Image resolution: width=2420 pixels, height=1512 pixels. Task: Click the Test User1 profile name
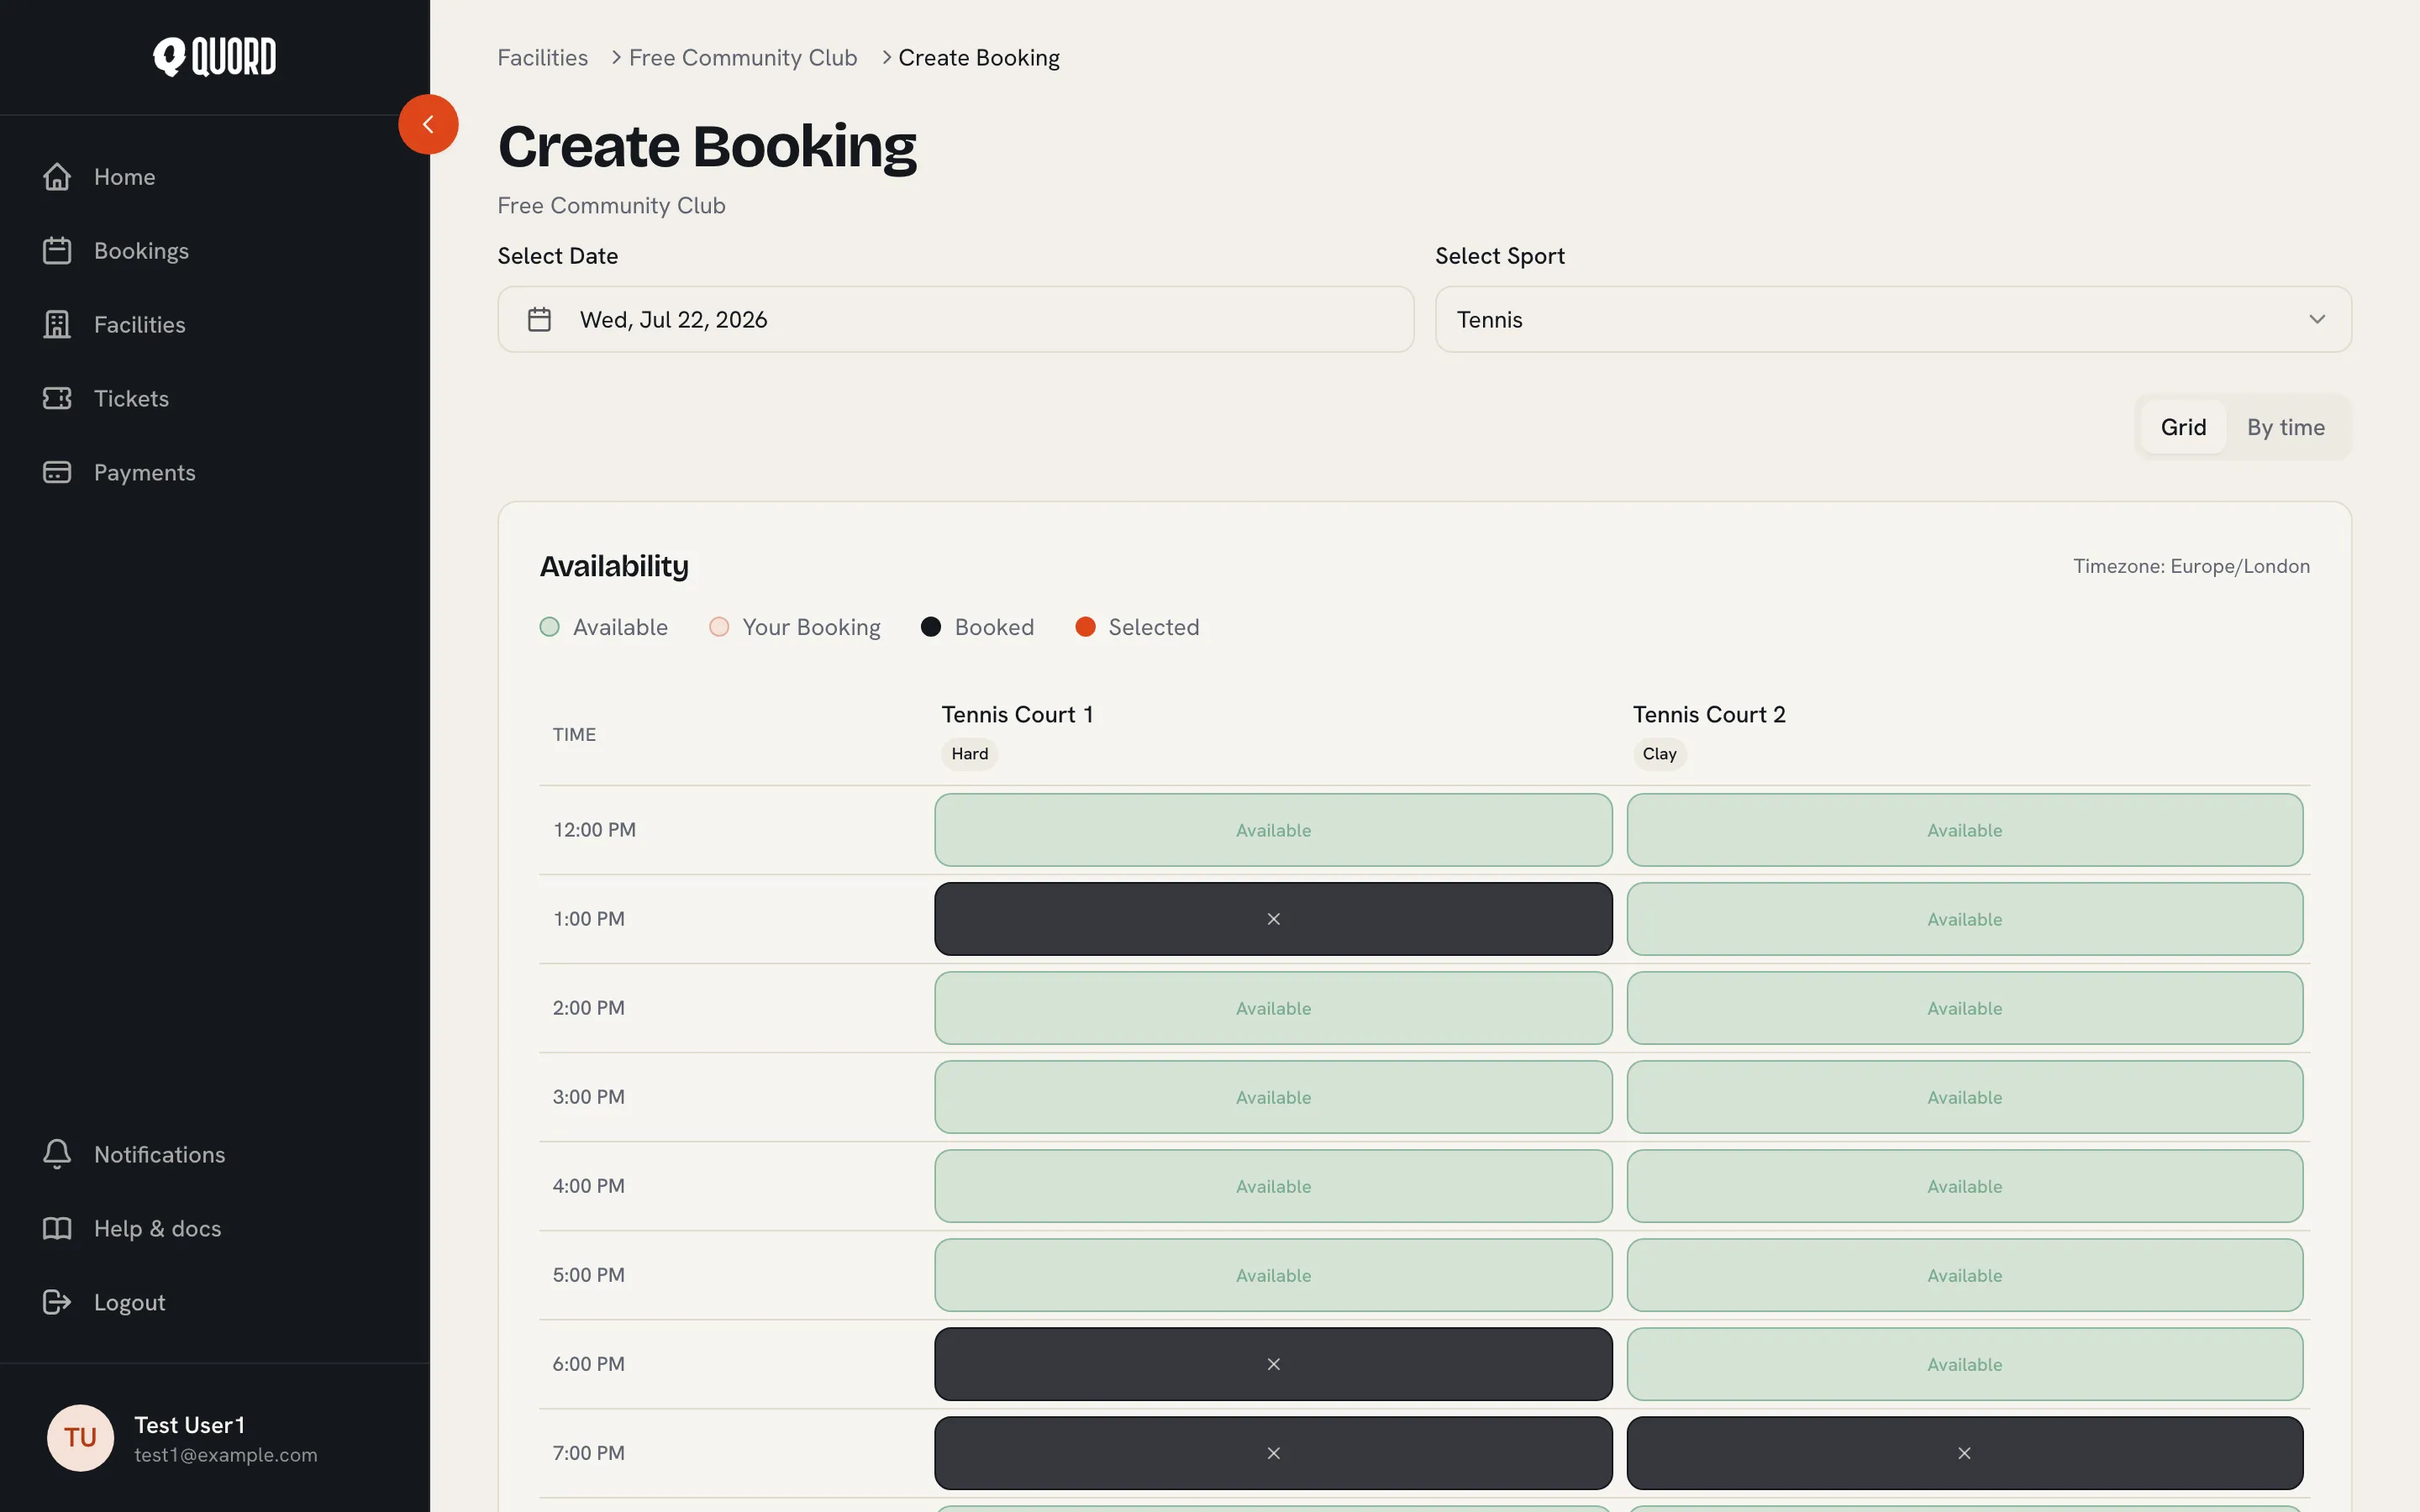tap(189, 1425)
